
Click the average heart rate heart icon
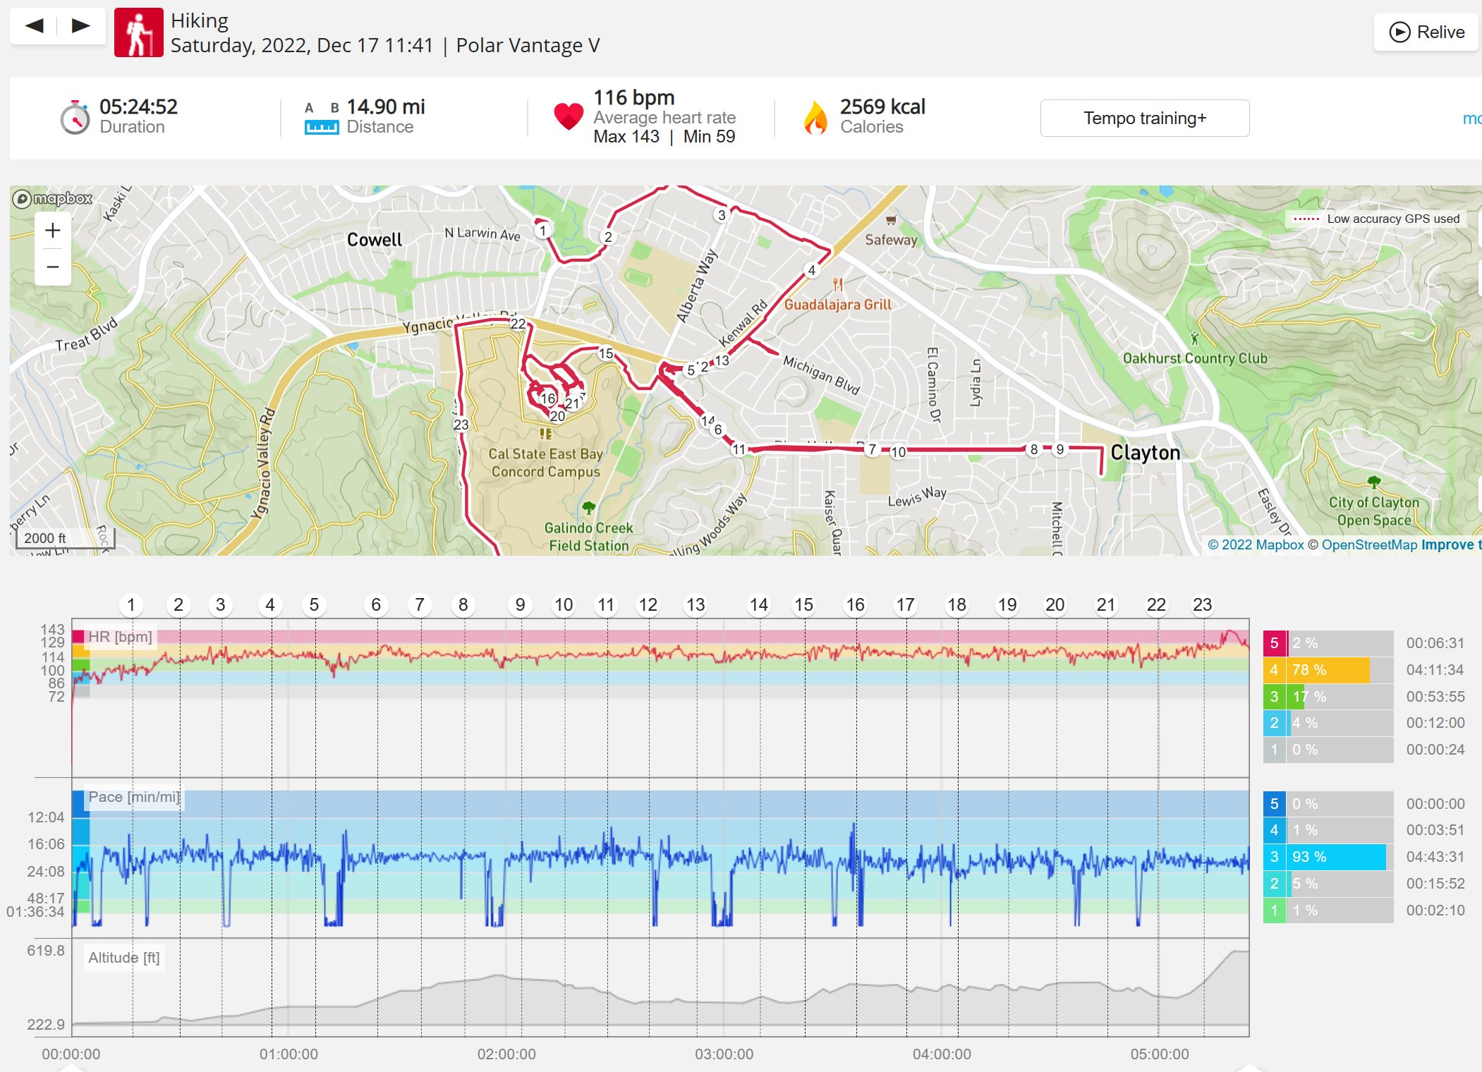pos(569,116)
